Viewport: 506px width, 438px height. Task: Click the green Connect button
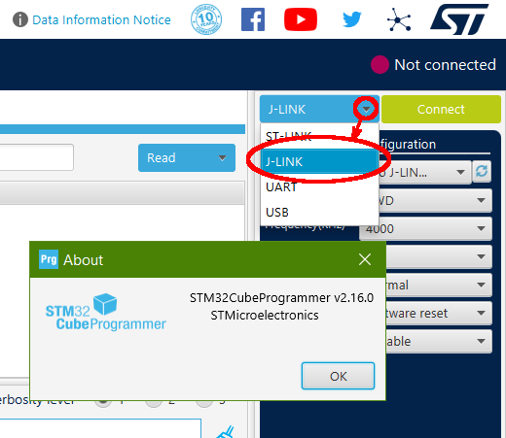[x=441, y=110]
